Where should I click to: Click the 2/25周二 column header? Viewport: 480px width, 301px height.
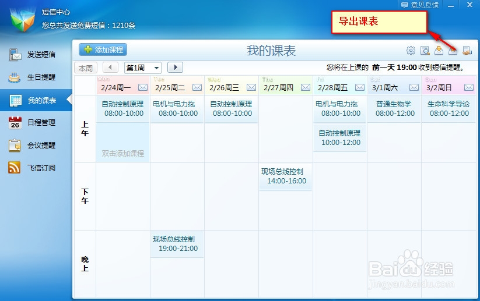pyautogui.click(x=177, y=85)
